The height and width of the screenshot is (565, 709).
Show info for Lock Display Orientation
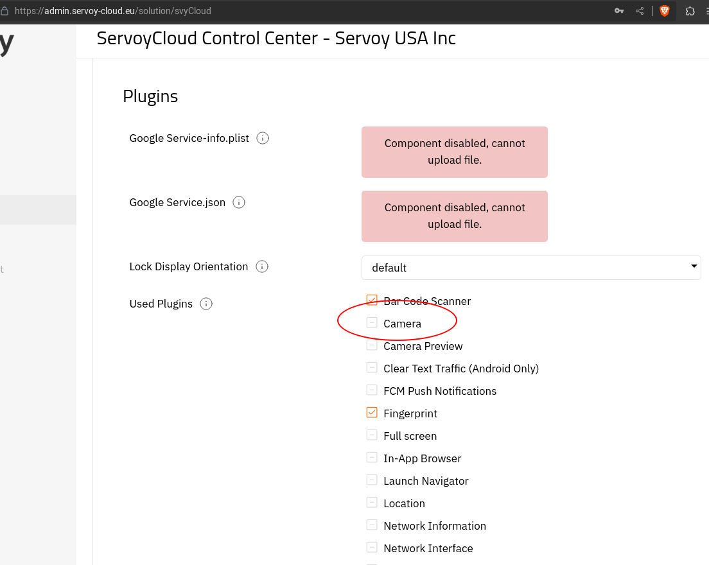tap(261, 266)
